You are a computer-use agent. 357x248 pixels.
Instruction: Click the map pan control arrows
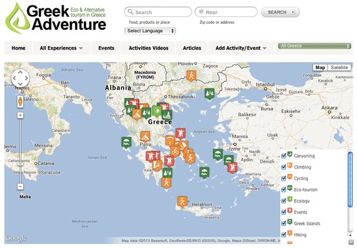(x=20, y=78)
